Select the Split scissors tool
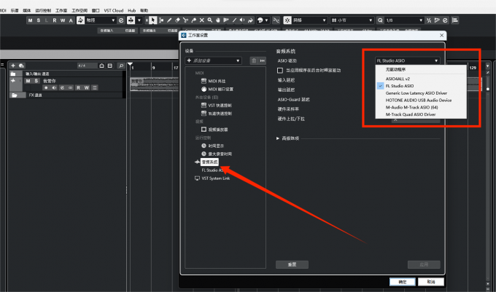Viewport: 496px width, 292px height. pos(186,20)
